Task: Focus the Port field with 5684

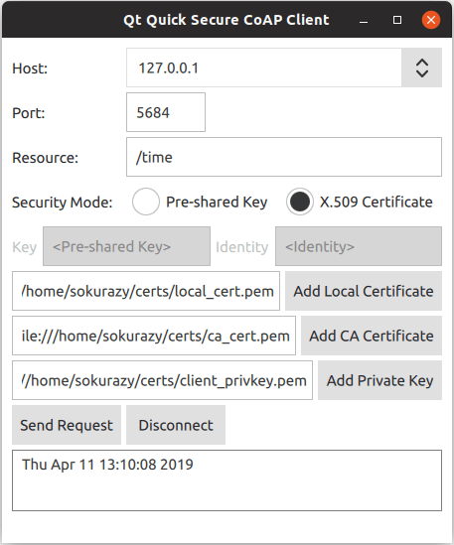Action: [166, 112]
